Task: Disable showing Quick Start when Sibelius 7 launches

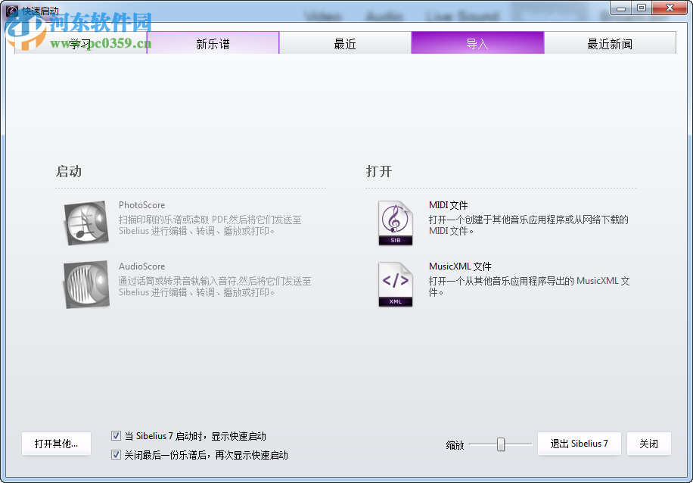Action: [x=116, y=435]
